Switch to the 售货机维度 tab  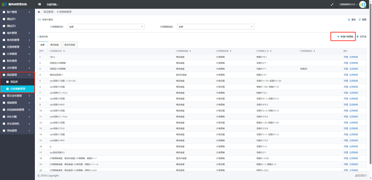(70, 45)
